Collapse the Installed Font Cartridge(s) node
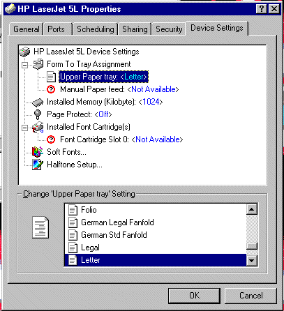Viewport: 284px width, 311px height. pos(24,128)
